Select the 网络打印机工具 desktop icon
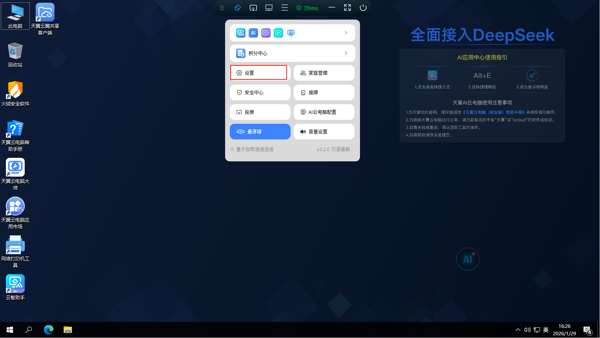The width and height of the screenshot is (600, 338). tap(15, 252)
